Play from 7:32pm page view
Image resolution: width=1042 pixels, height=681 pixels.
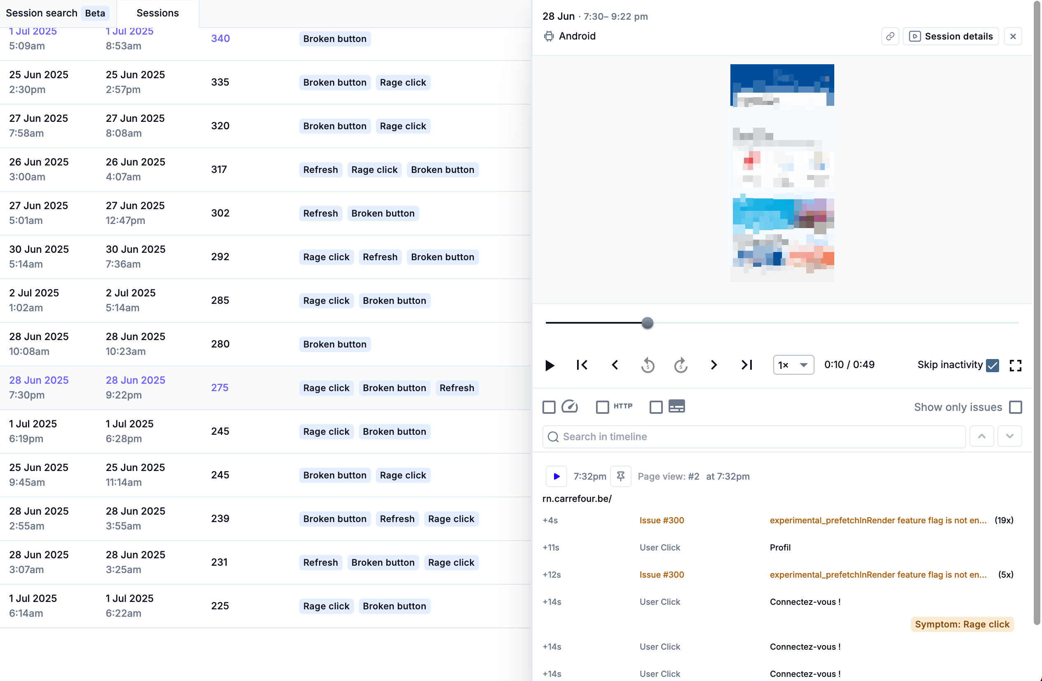pos(556,476)
